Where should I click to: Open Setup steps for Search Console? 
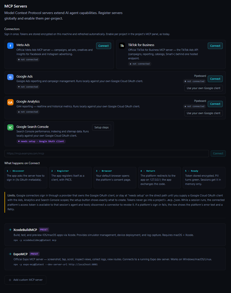click(101, 127)
